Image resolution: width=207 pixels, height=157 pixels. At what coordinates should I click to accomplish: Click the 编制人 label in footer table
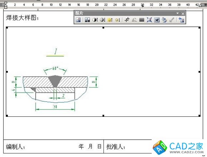[x=15, y=147]
